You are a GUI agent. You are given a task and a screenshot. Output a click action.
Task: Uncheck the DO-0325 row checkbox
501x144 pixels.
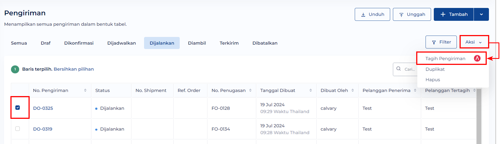(18, 108)
